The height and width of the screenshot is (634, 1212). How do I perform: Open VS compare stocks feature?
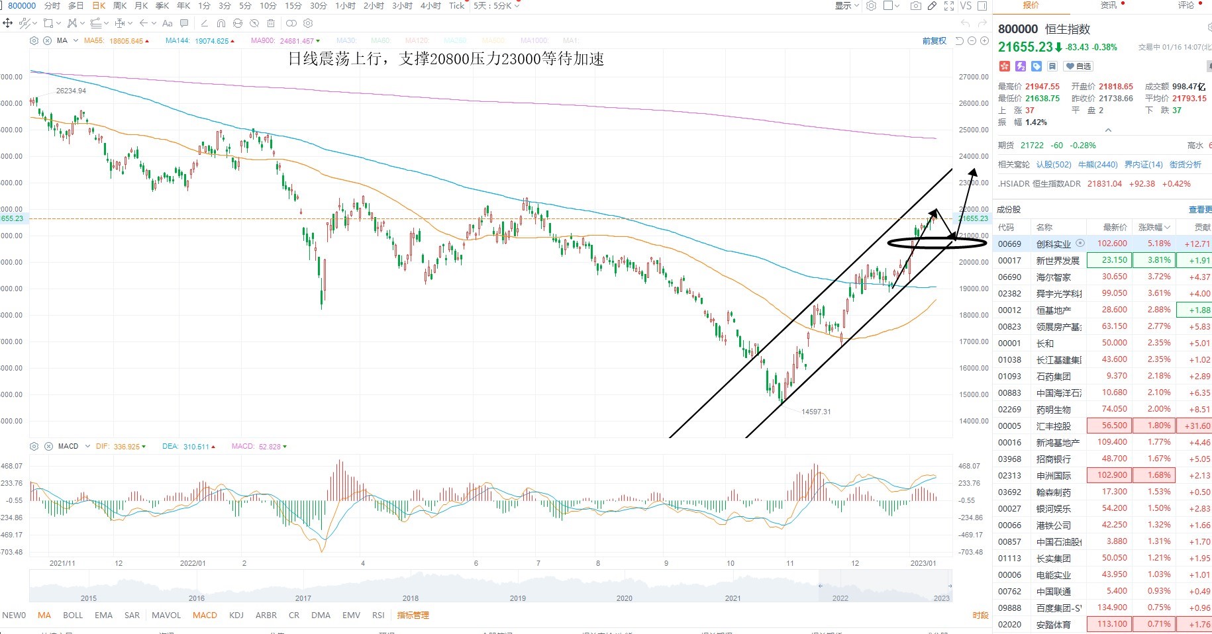(x=966, y=6)
